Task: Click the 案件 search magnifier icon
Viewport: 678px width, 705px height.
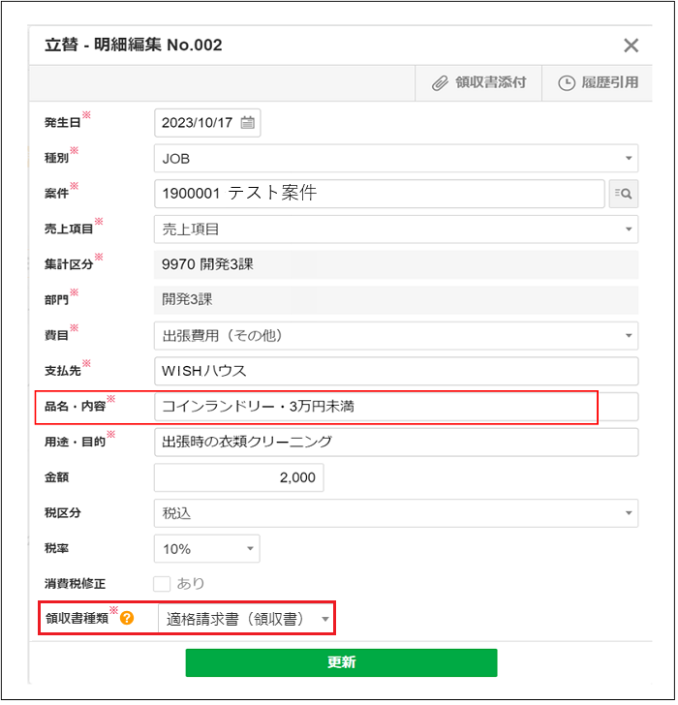Action: click(x=623, y=194)
